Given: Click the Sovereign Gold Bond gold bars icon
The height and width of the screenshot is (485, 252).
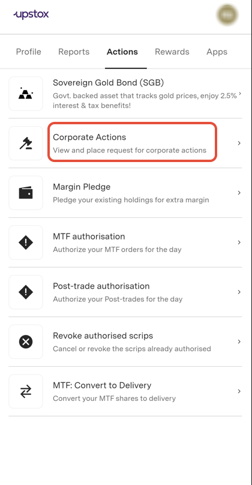Looking at the screenshot, I should pyautogui.click(x=26, y=94).
